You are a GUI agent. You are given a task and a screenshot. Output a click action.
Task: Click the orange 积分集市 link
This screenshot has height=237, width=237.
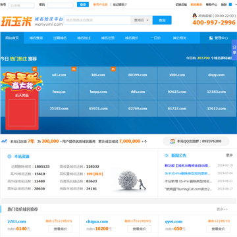[x=196, y=5]
